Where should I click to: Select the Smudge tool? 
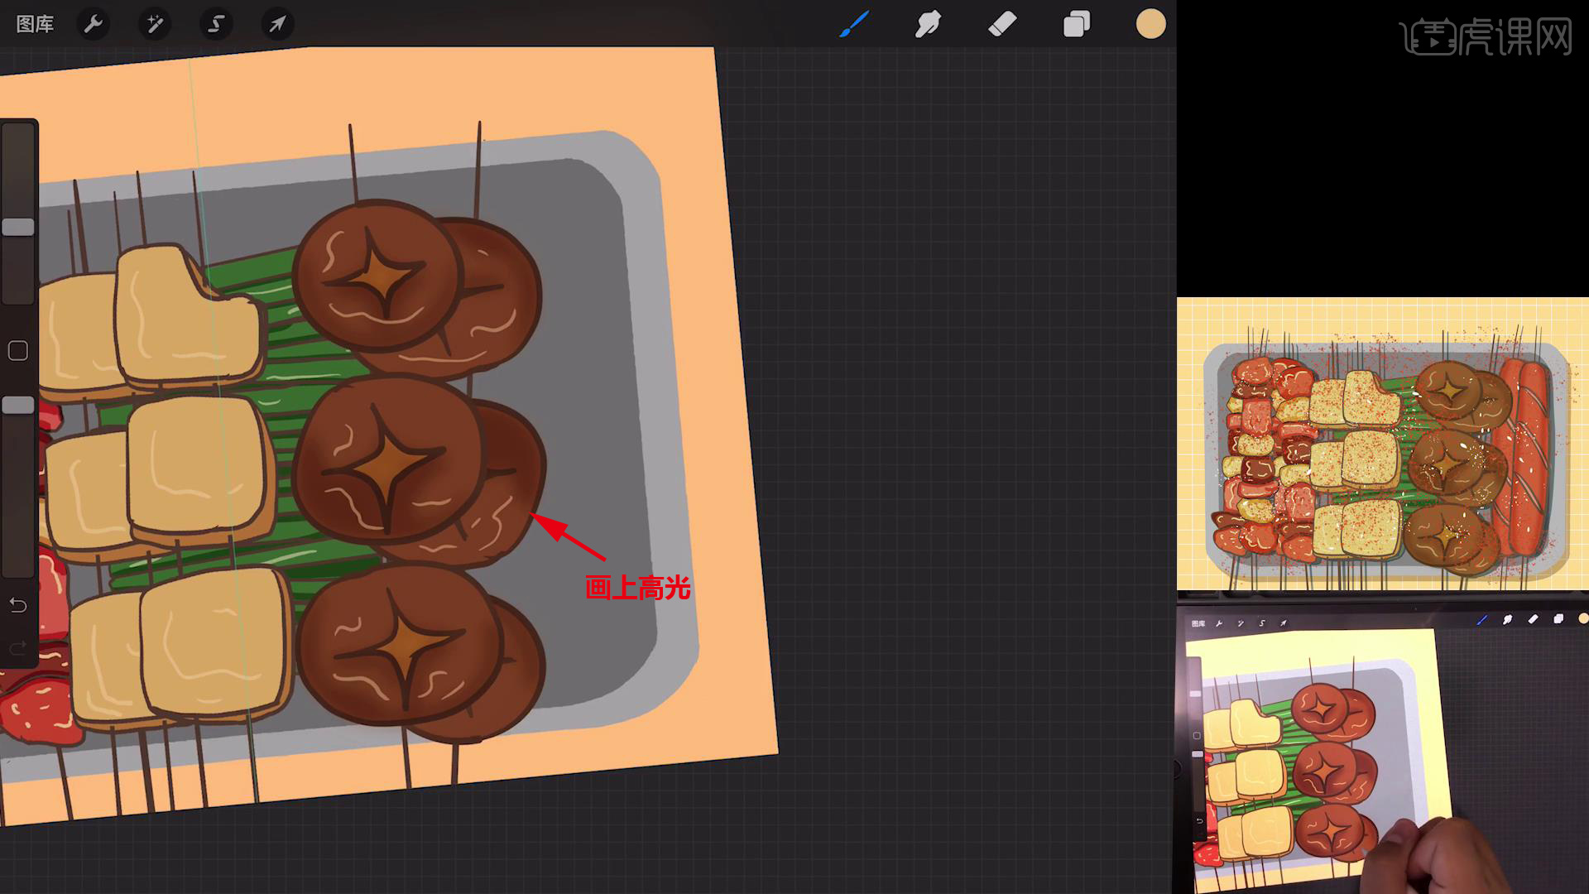(928, 24)
